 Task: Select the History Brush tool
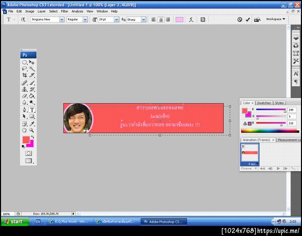[x=32, y=90]
